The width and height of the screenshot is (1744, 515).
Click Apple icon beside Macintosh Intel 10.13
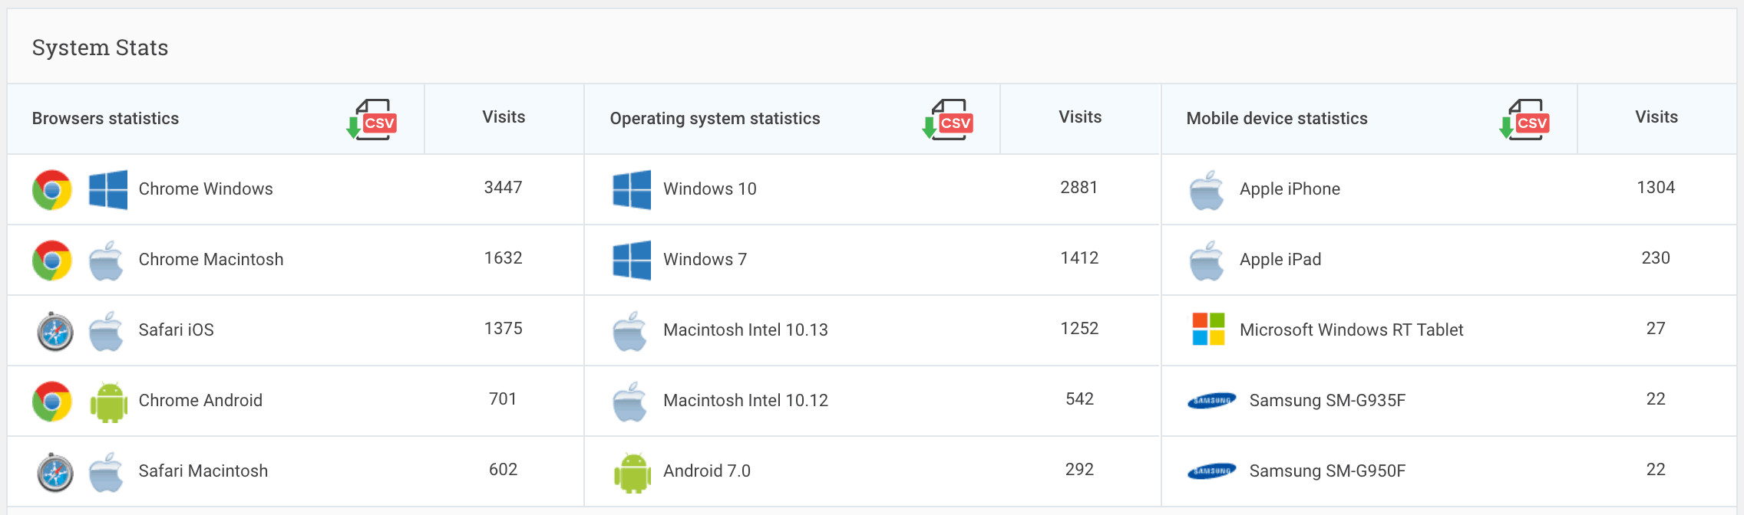[x=630, y=331]
